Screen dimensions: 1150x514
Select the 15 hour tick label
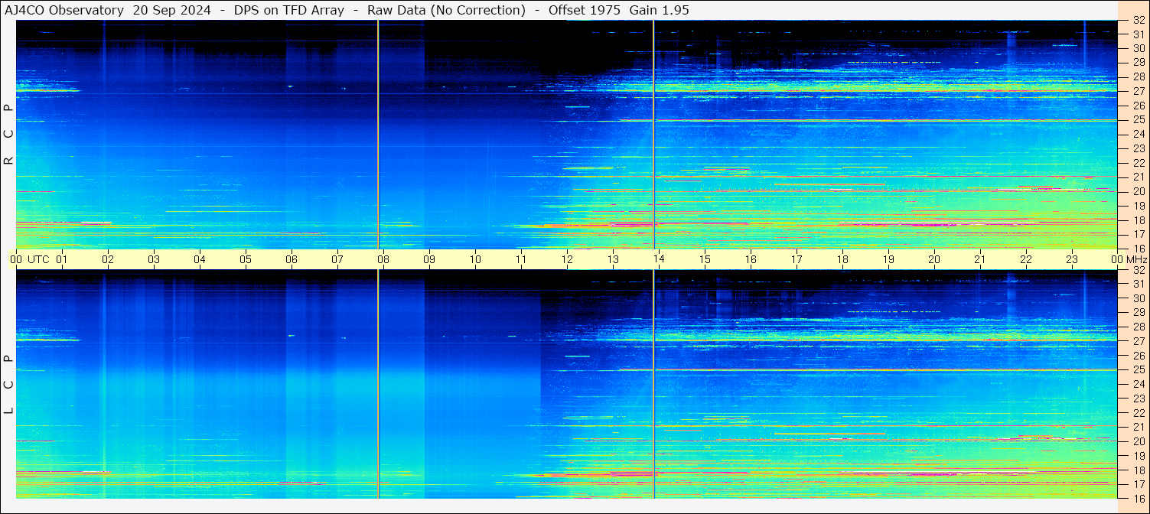click(705, 259)
